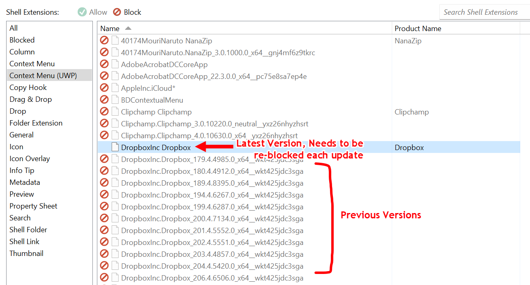This screenshot has height=285, width=530.
Task: Click blocked icon for 40174MouriNaruto NanaZip
Action: [104, 40]
